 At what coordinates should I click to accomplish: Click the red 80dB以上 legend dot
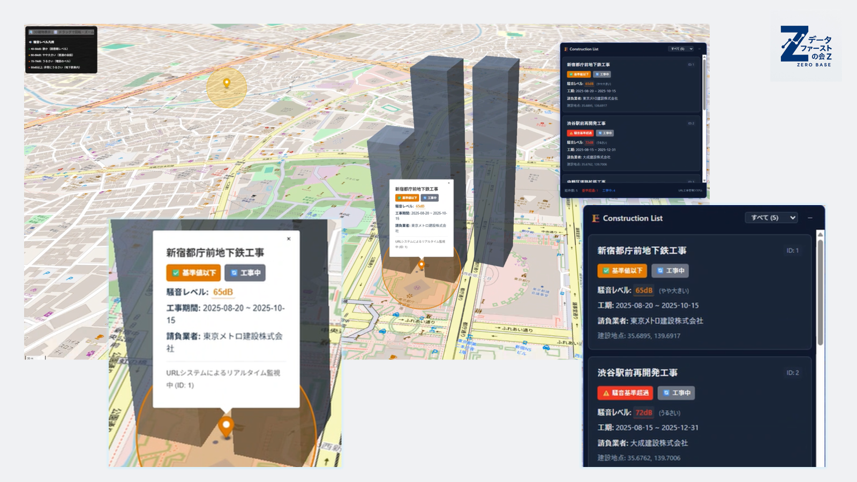tap(29, 67)
